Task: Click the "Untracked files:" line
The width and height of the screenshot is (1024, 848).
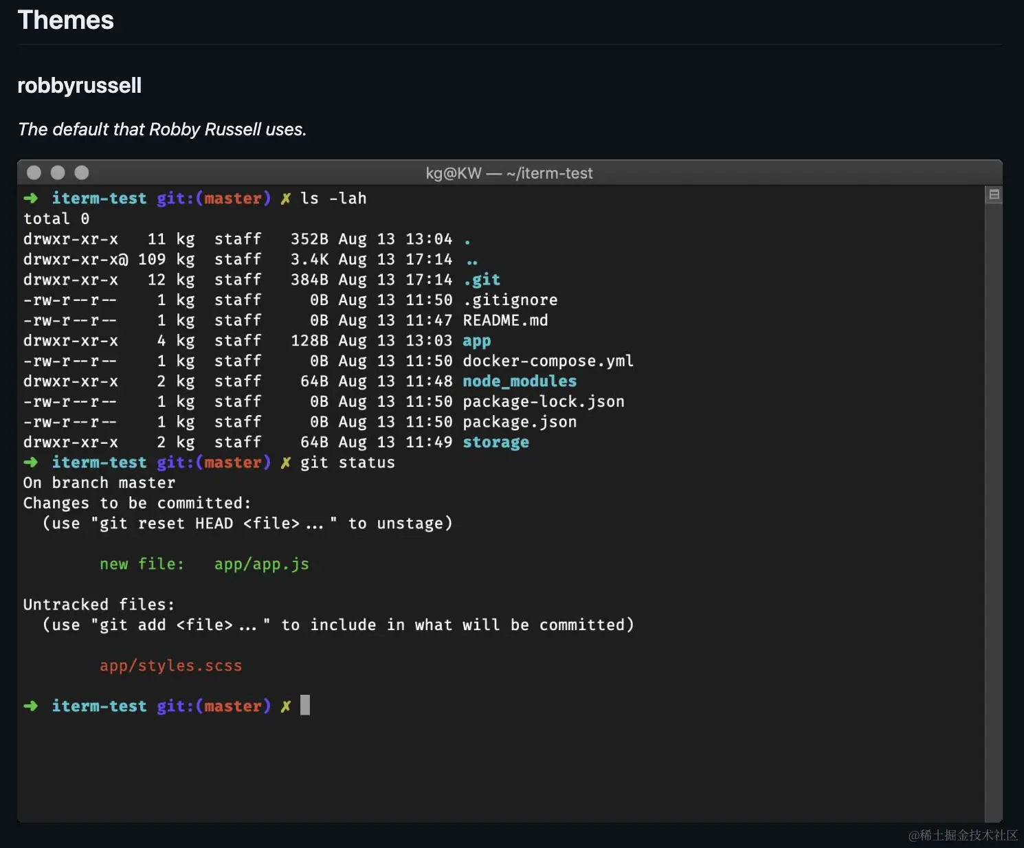Action: pyautogui.click(x=99, y=605)
